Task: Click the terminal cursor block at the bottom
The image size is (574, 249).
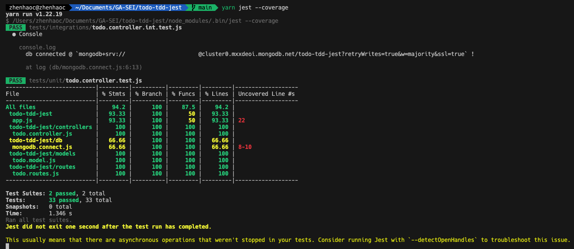Action: point(7,246)
